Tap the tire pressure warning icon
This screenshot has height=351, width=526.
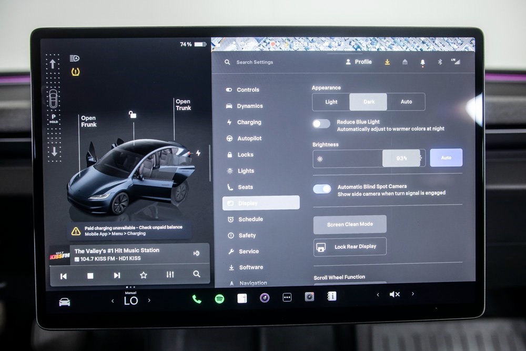(75, 72)
